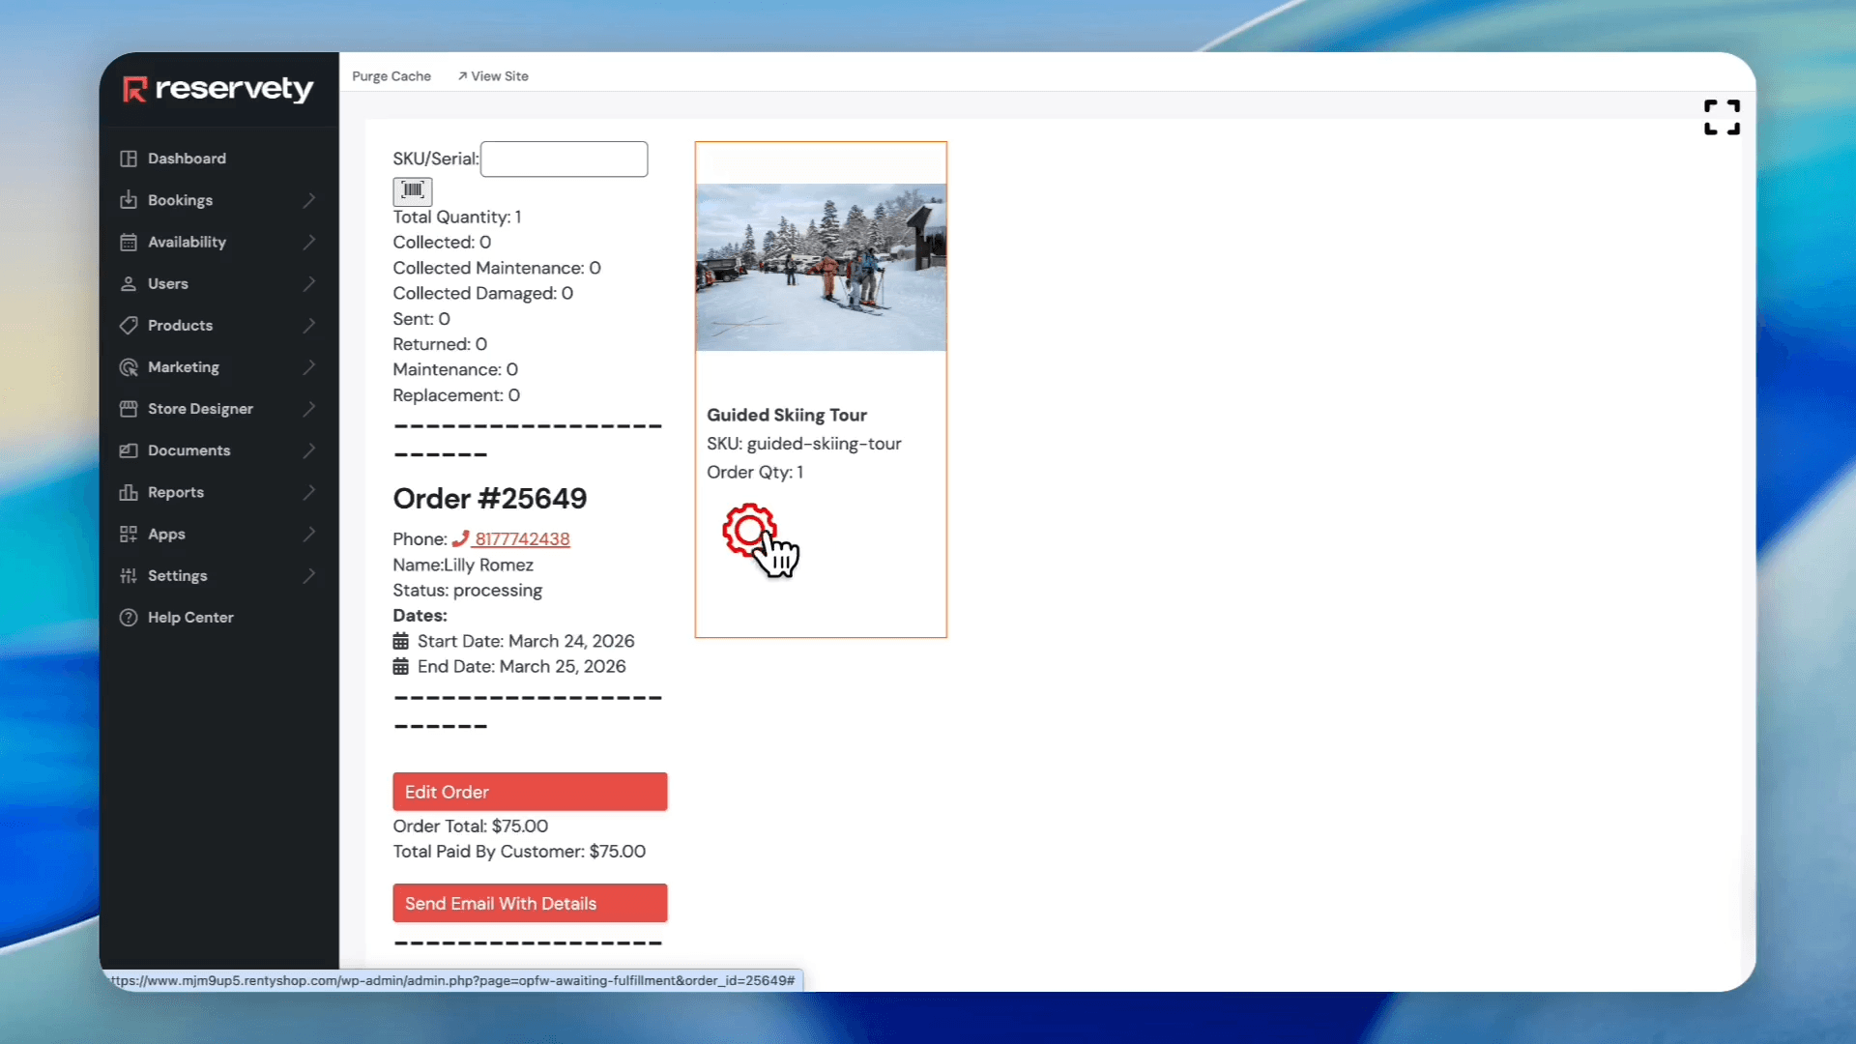Click the Settings sliders icon
Image resolution: width=1856 pixels, height=1044 pixels.
click(129, 575)
